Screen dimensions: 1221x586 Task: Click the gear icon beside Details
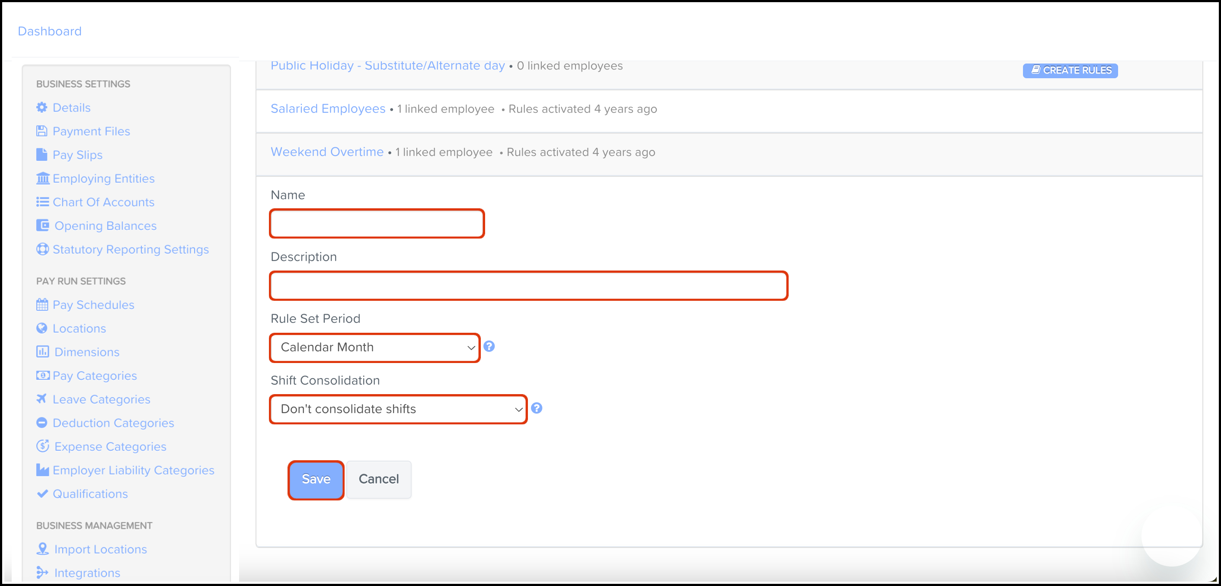pyautogui.click(x=42, y=108)
